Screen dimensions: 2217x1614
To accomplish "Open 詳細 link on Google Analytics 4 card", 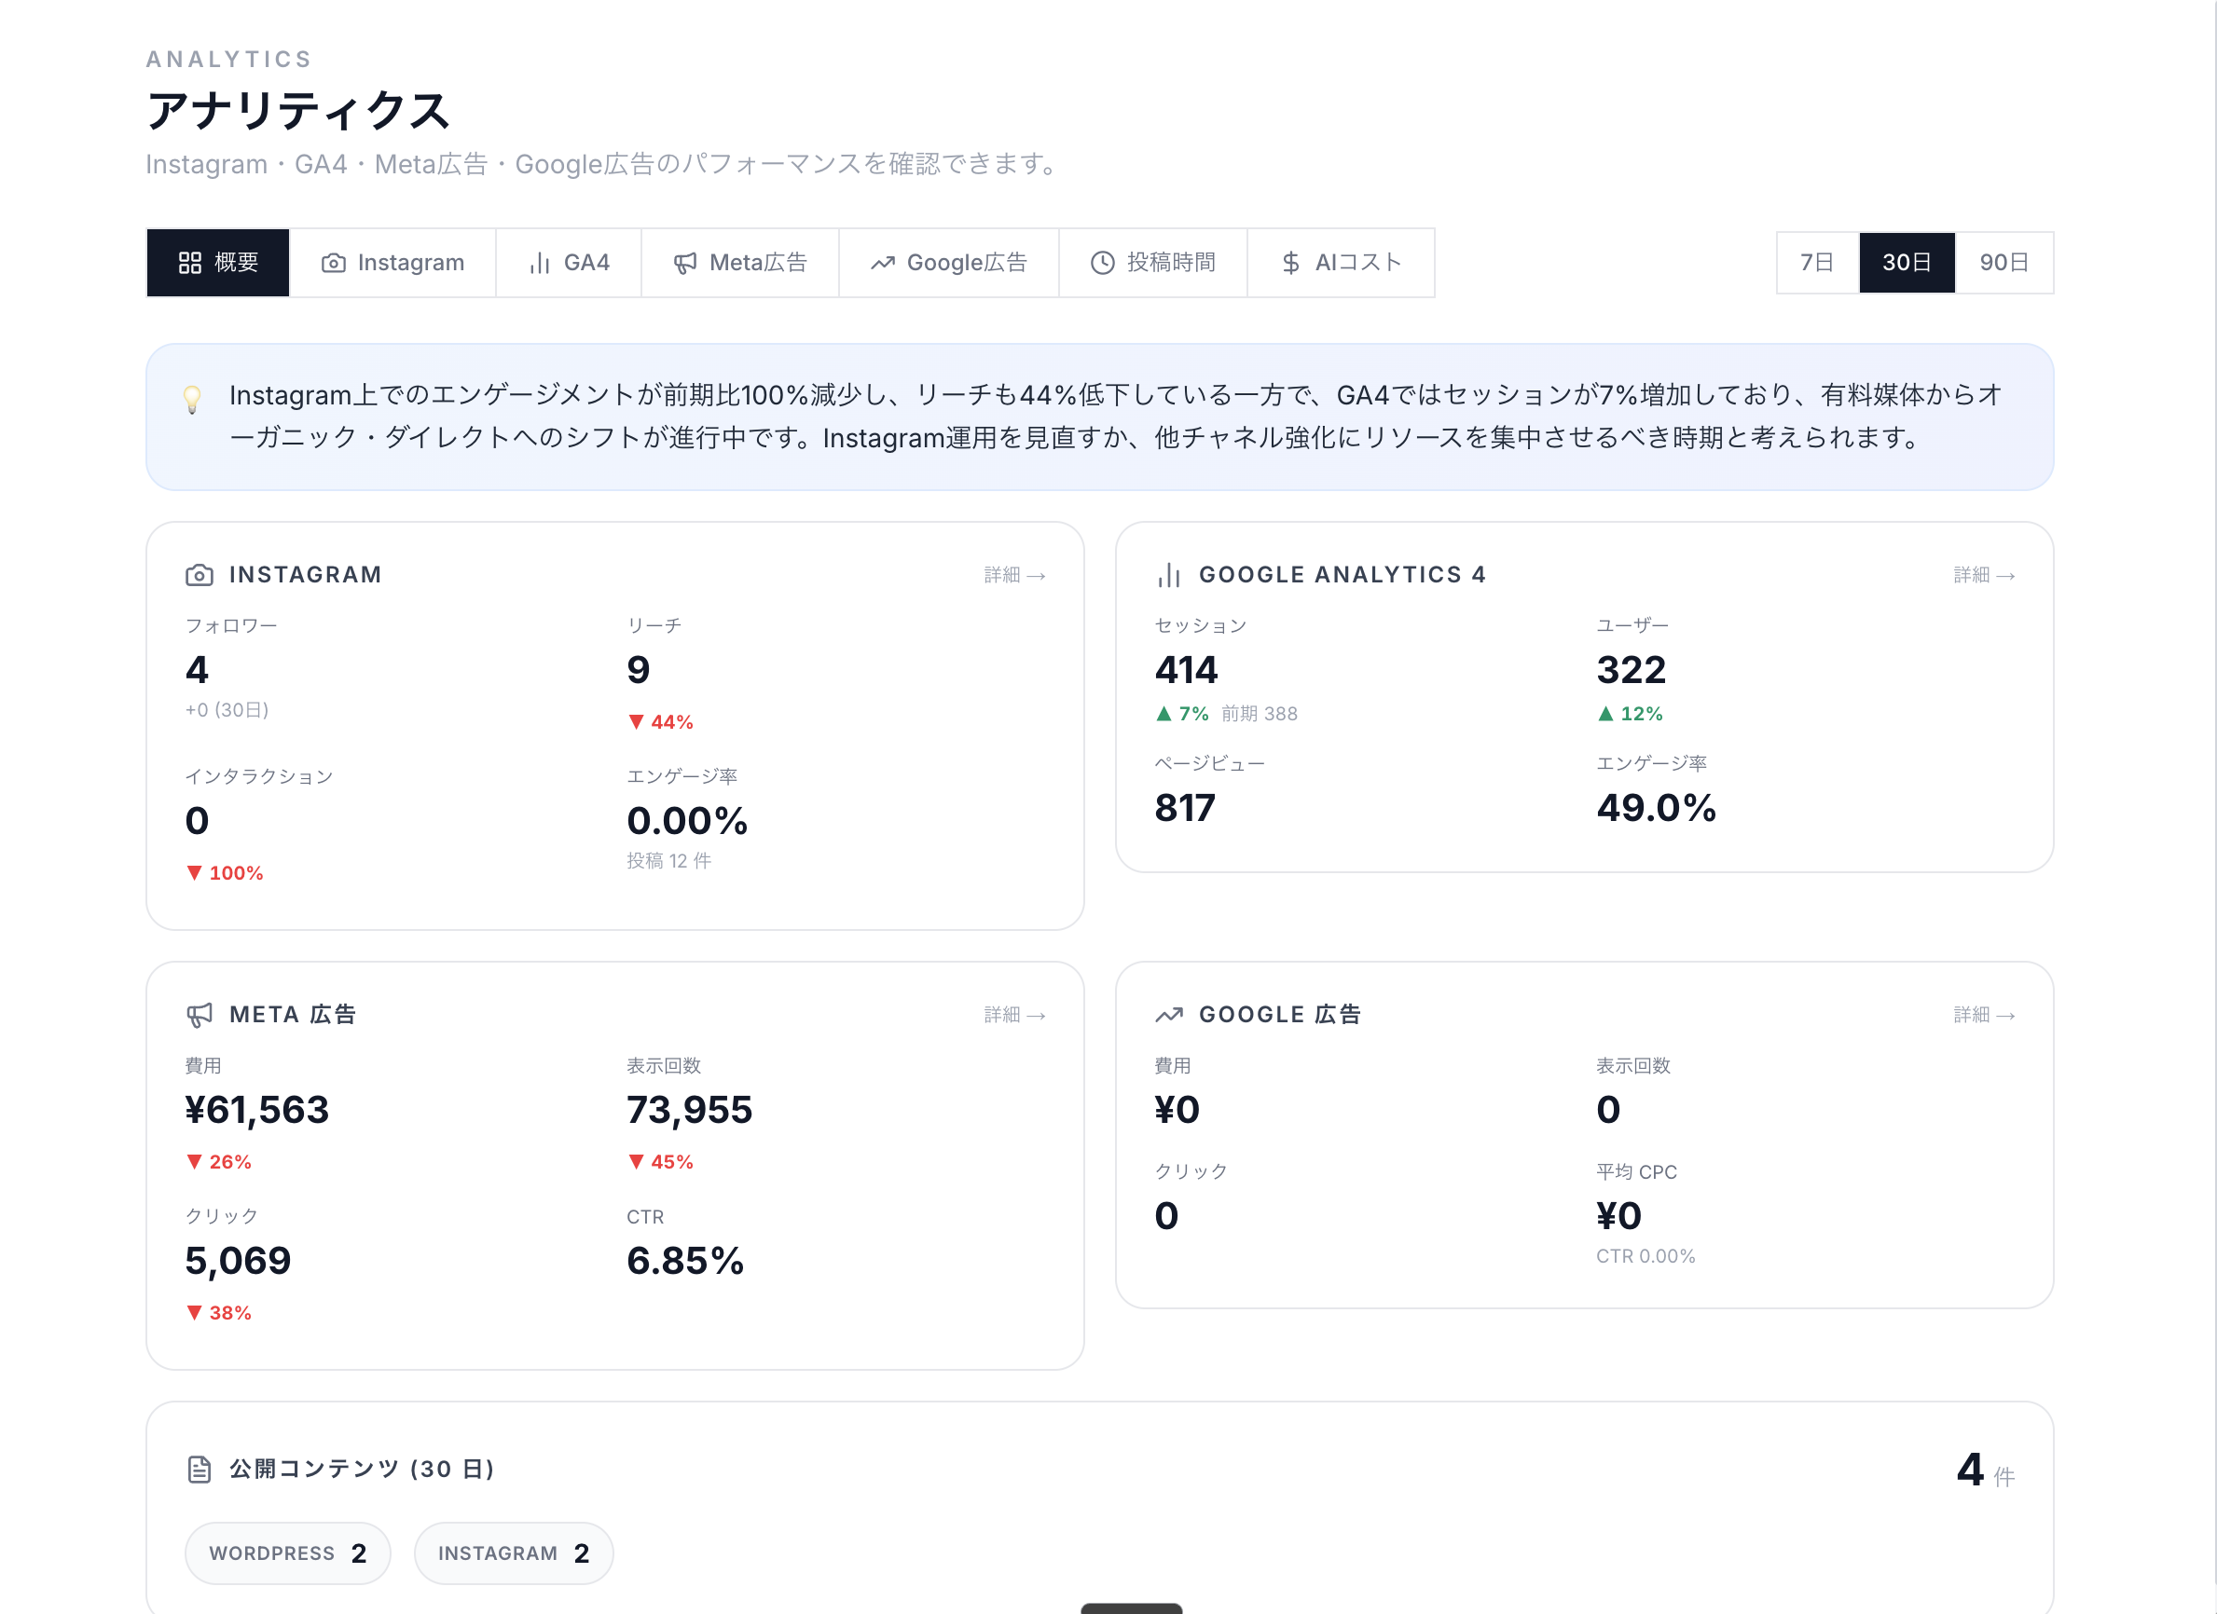I will (1984, 576).
